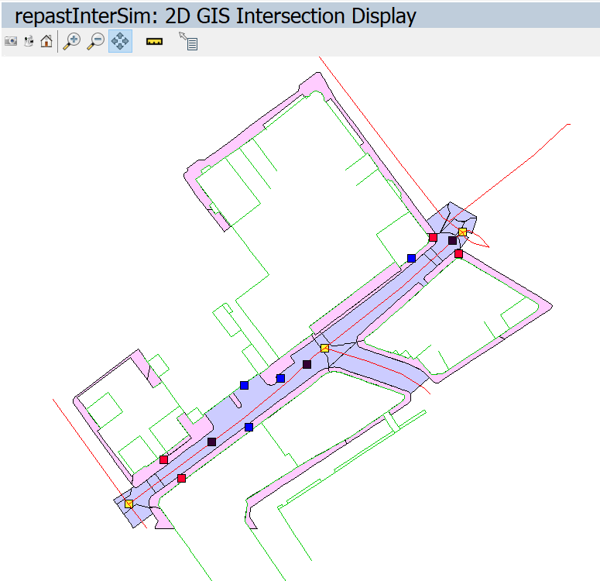Image resolution: width=600 pixels, height=581 pixels.
Task: Click the lone blue marker near northeast intersection
Action: [411, 258]
